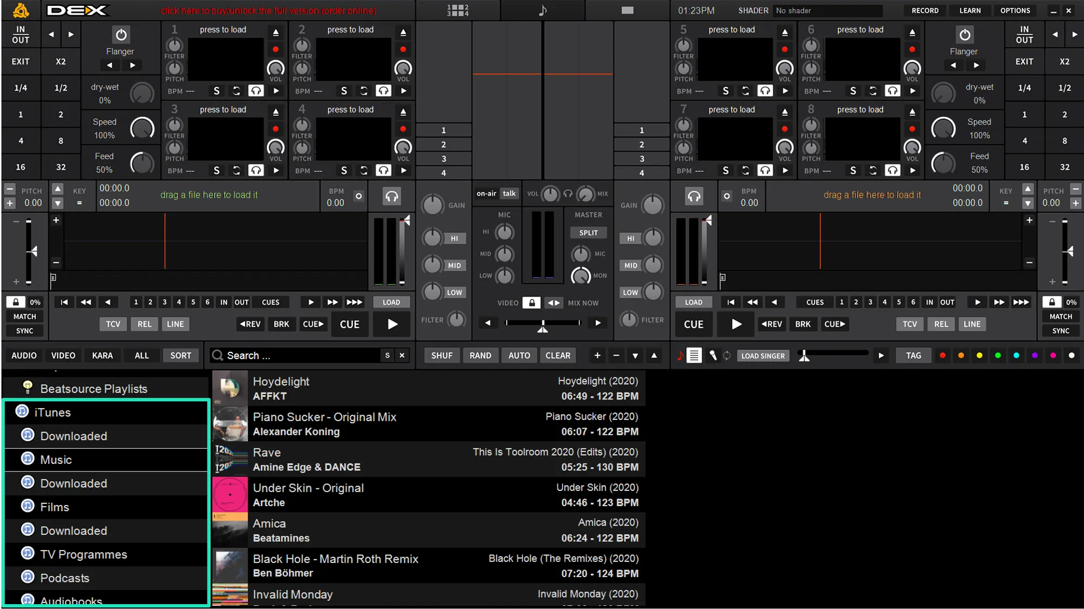Click the buy/unlock full version link
This screenshot has width=1084, height=609.
268,10
